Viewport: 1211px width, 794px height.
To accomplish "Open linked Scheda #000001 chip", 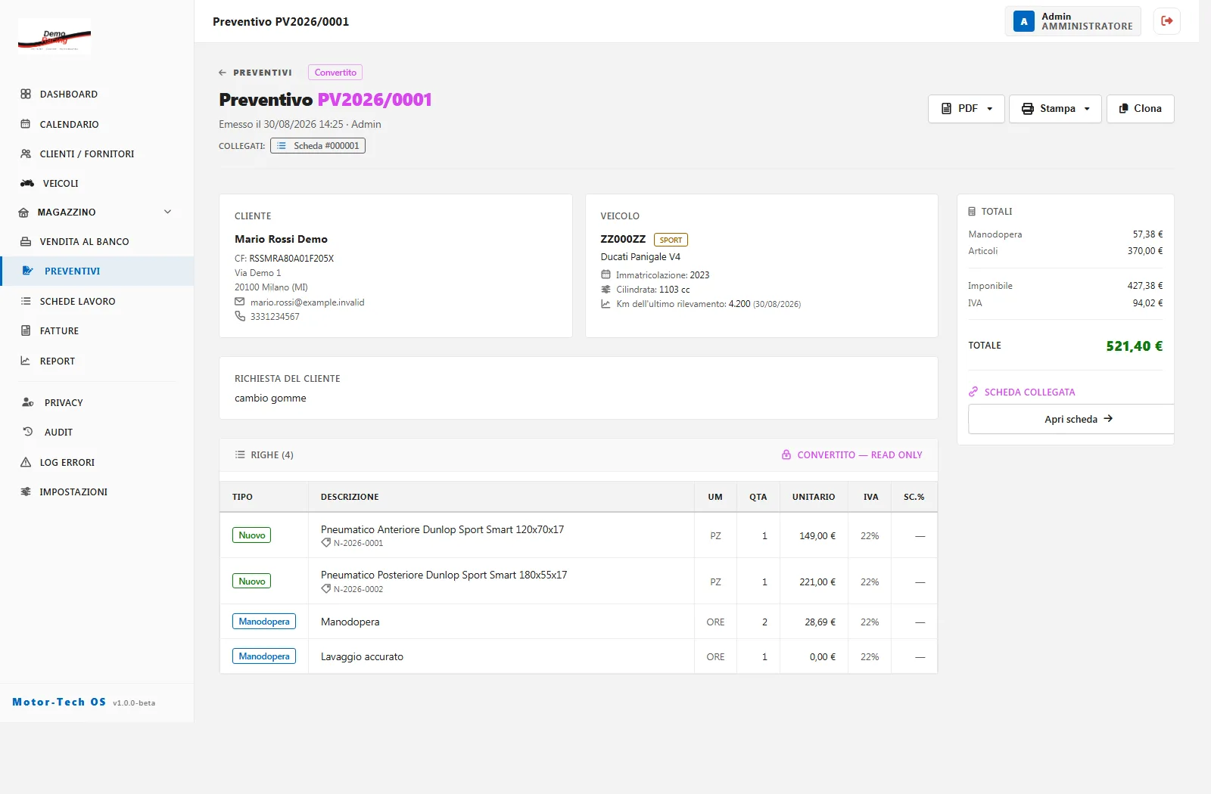I will pyautogui.click(x=318, y=146).
